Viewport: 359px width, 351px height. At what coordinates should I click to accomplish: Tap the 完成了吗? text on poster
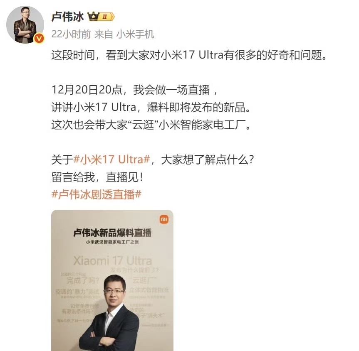pos(83,280)
